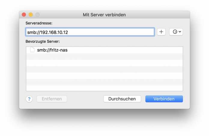Click the bottom empty row of favorites list
This screenshot has height=136, width=209.
(x=104, y=88)
